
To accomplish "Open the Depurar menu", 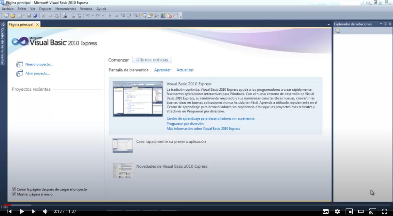I will (45, 9).
